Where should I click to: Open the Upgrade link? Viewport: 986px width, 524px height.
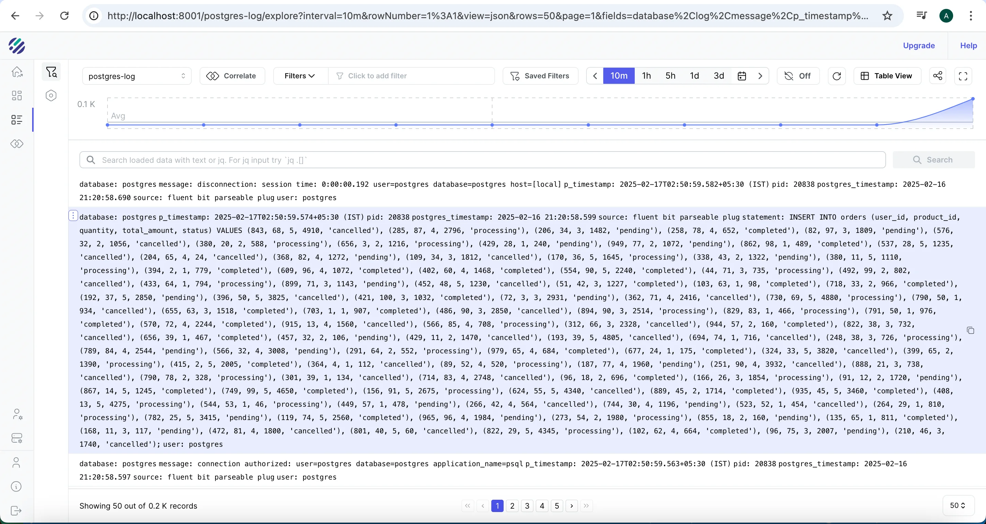coord(918,45)
